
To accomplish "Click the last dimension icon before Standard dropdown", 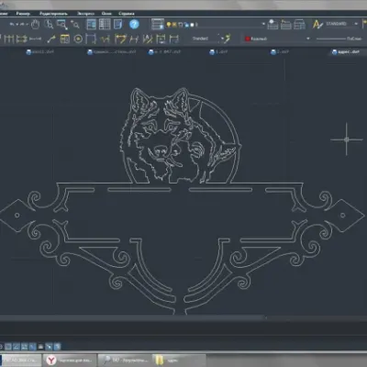I will click(x=174, y=39).
